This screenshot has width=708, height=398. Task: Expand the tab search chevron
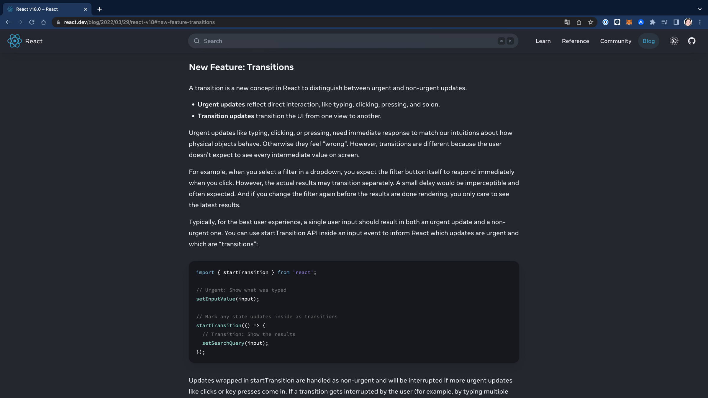pos(700,9)
